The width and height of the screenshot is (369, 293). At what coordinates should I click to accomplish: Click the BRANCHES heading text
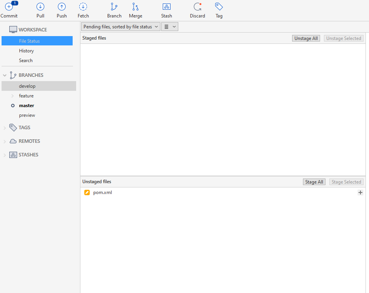pyautogui.click(x=31, y=75)
